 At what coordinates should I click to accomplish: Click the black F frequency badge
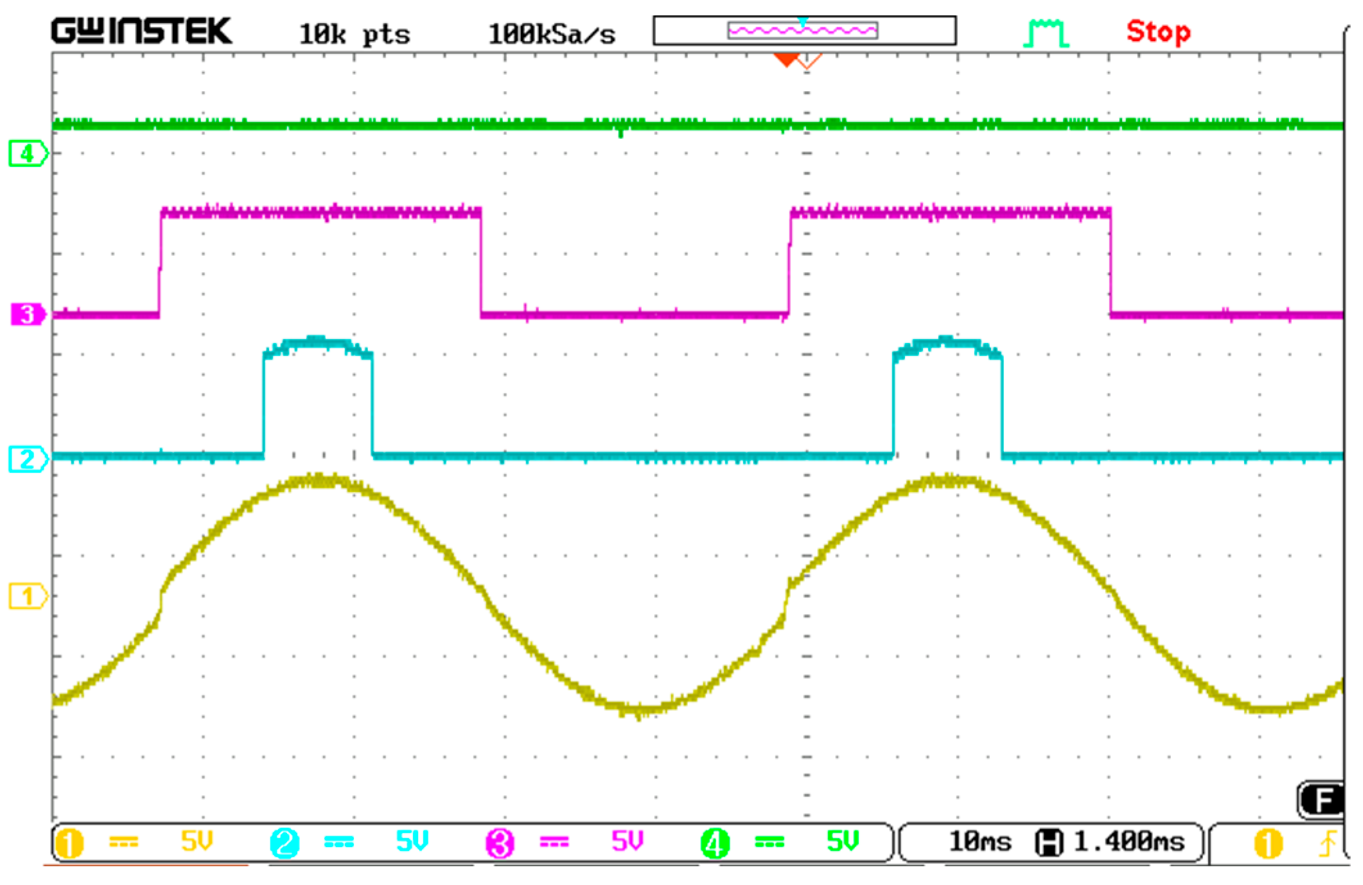point(1322,800)
